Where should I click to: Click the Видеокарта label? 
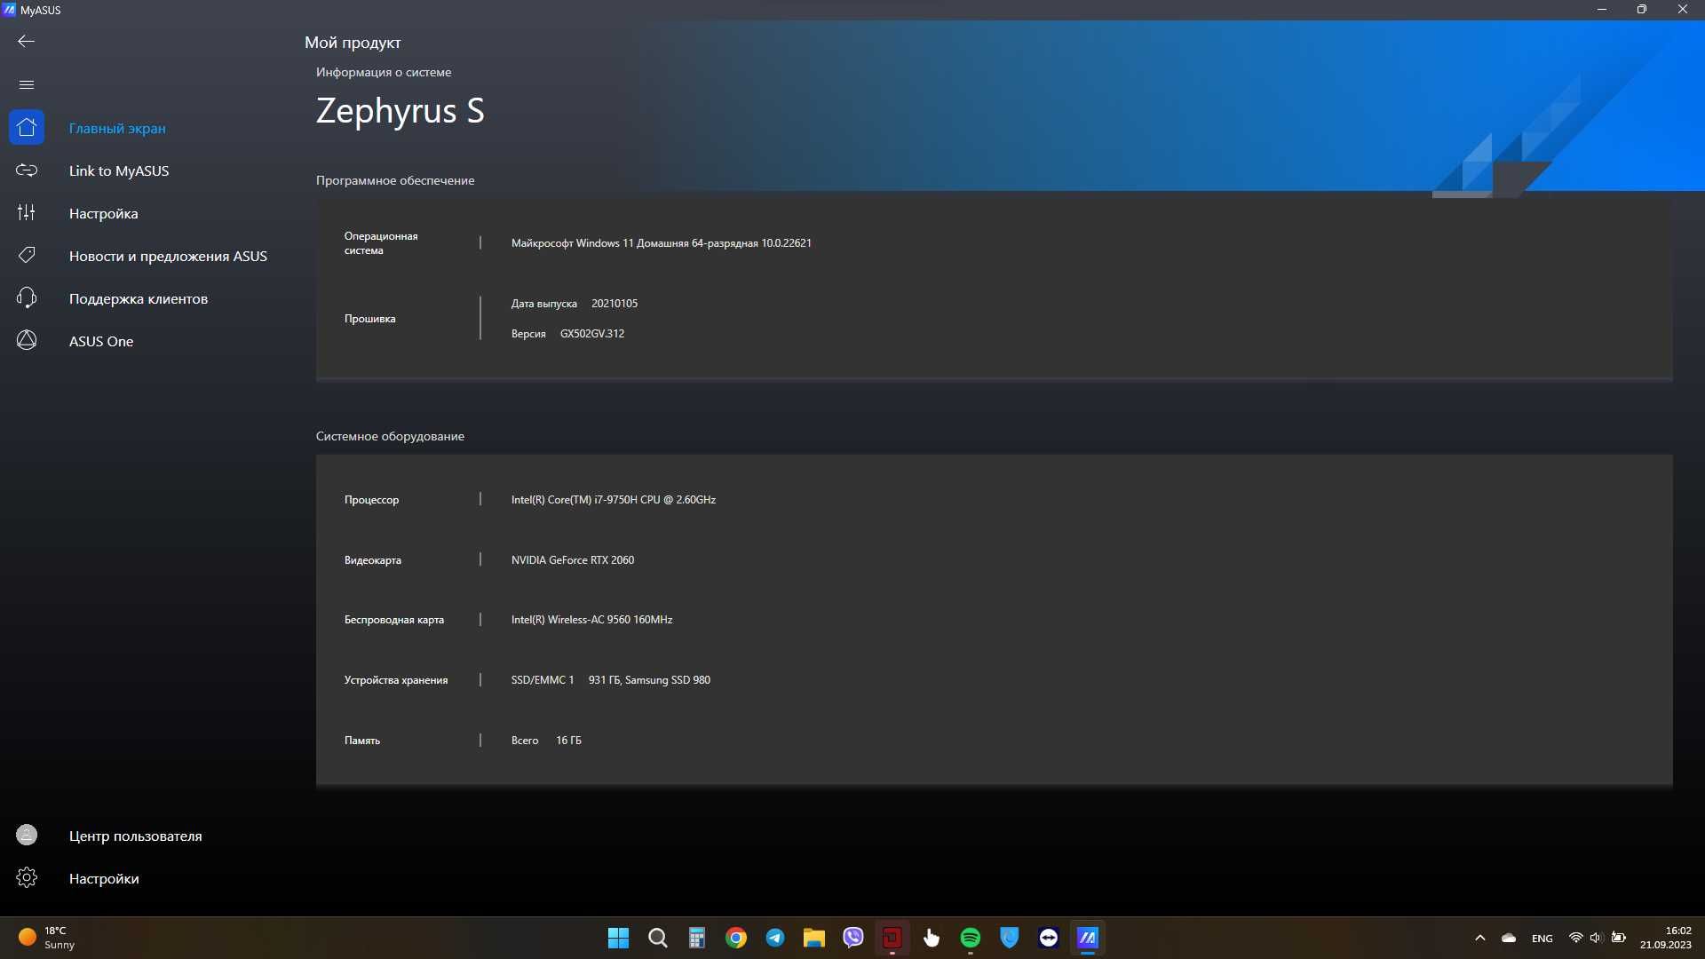click(373, 559)
